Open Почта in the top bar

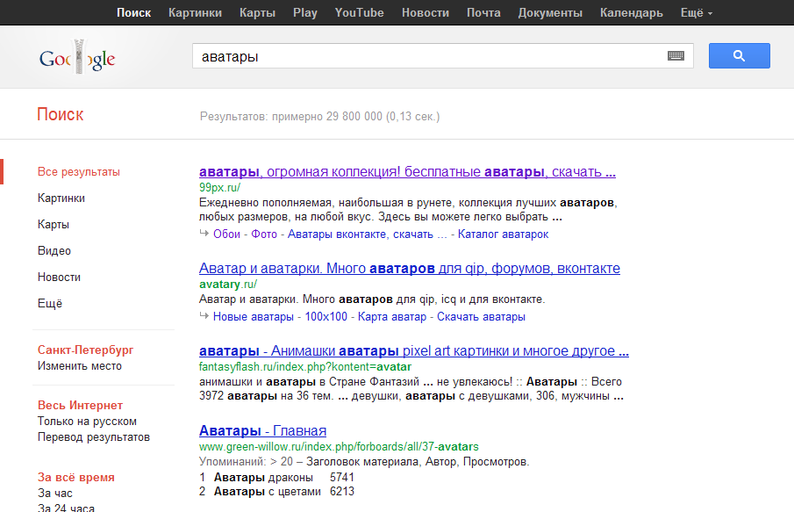point(483,12)
